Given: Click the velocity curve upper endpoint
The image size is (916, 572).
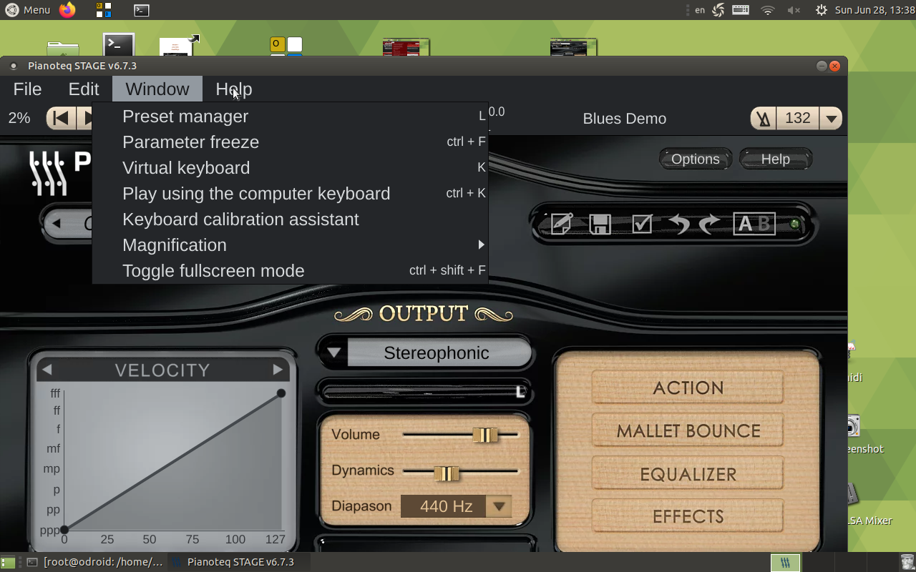Looking at the screenshot, I should [x=281, y=393].
